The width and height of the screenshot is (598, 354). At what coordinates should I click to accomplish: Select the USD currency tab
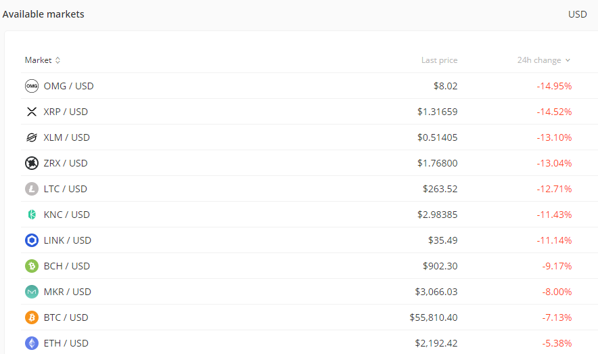coord(577,14)
